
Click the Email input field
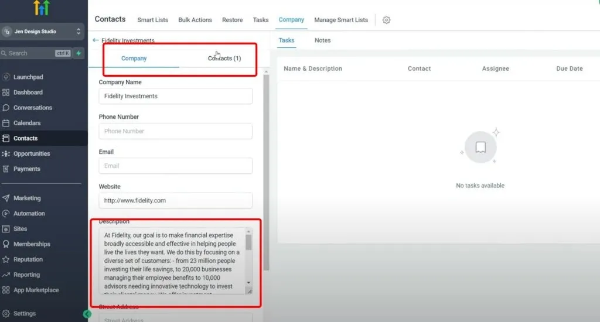pyautogui.click(x=176, y=166)
